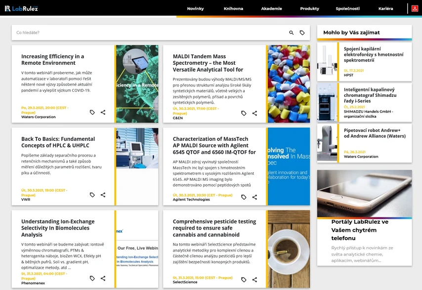Click 'Waters Corporation' on Increasing Efficiency card

39,117
